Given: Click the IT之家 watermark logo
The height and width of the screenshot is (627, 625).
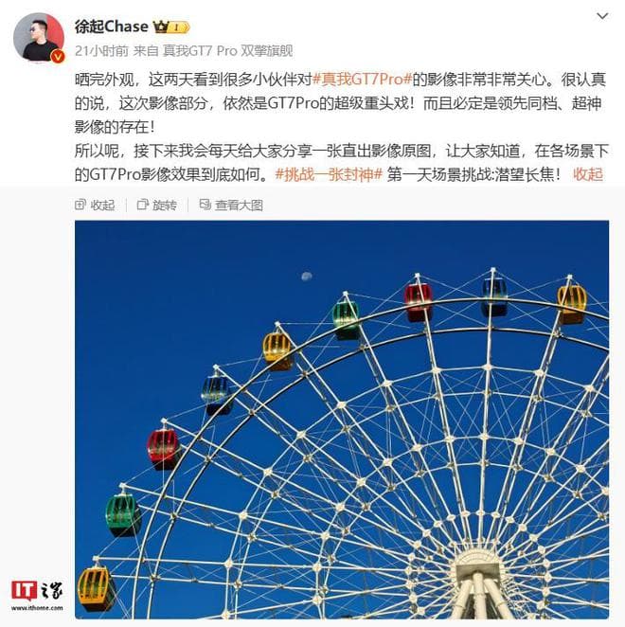Looking at the screenshot, I should pos(37,591).
